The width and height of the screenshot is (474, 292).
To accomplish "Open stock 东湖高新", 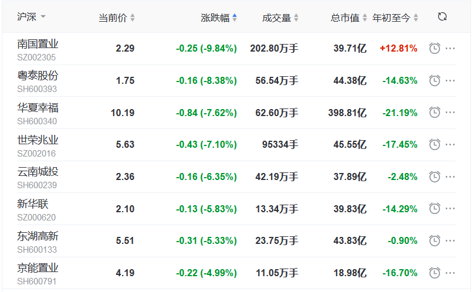I will (x=38, y=236).
